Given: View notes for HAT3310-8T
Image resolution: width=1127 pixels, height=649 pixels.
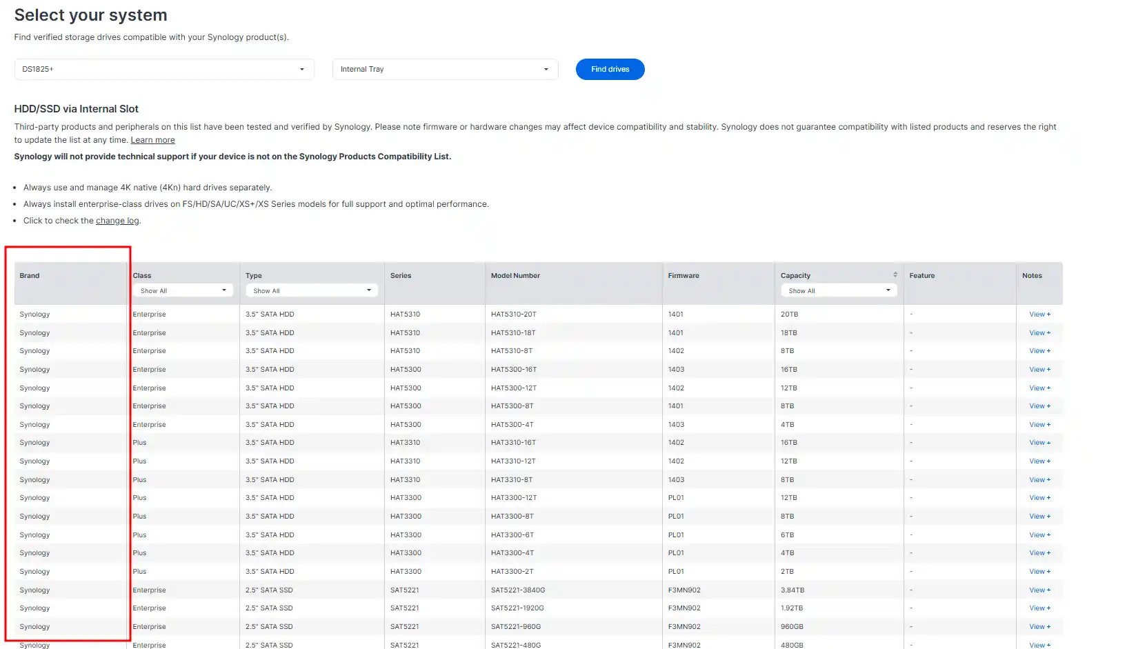Looking at the screenshot, I should point(1039,480).
